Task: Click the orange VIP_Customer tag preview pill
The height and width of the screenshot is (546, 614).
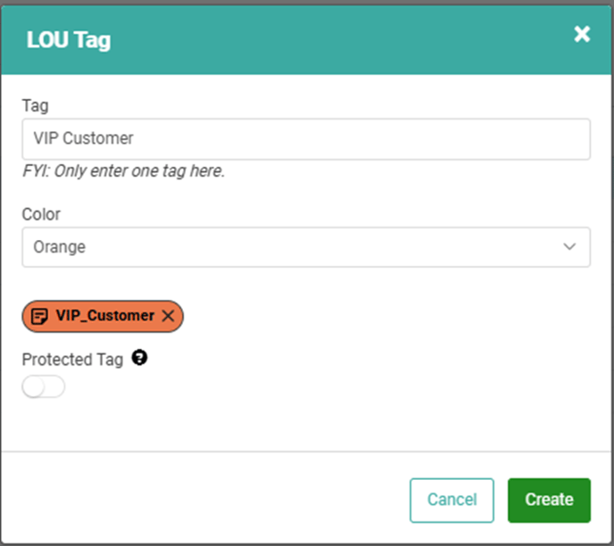Action: (x=103, y=316)
